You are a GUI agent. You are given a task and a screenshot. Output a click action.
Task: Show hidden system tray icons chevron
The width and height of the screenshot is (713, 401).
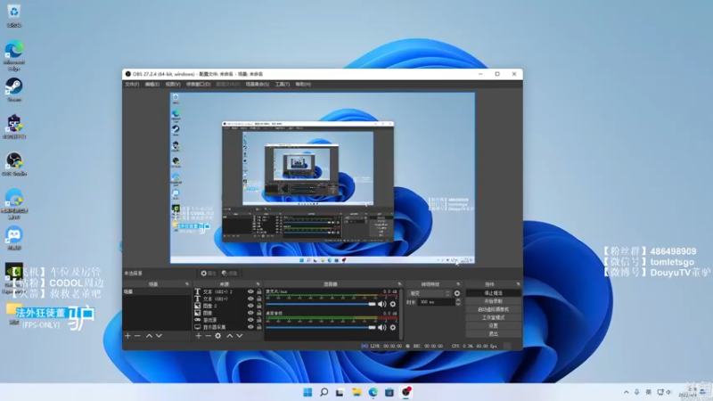(x=627, y=392)
